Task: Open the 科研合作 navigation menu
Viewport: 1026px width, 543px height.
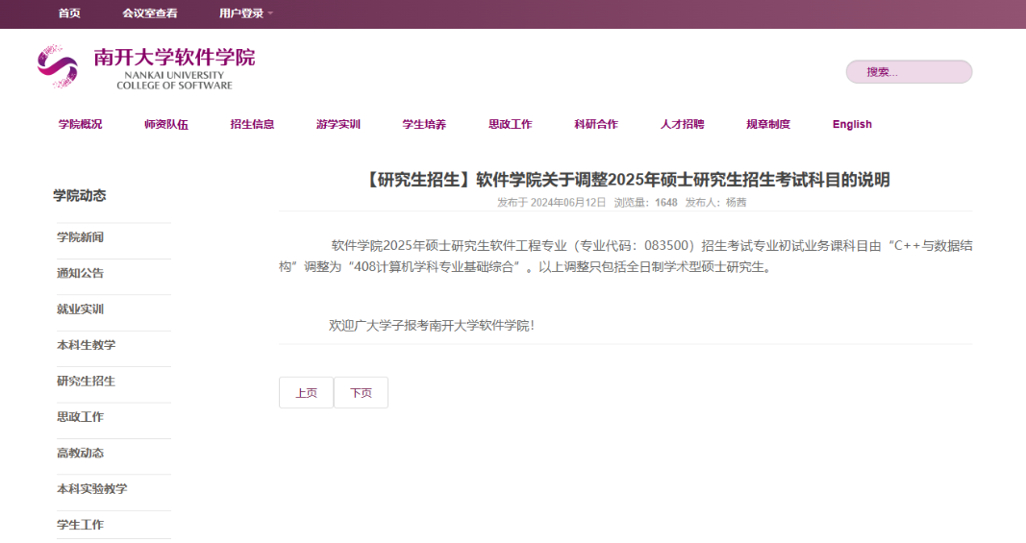Action: 596,124
